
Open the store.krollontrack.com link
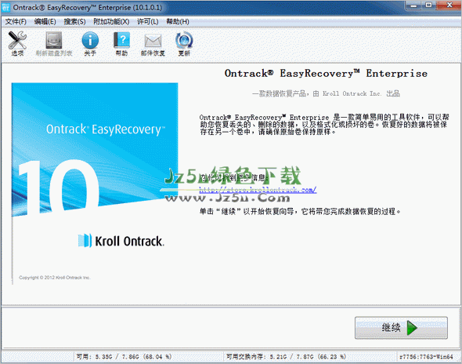point(258,190)
